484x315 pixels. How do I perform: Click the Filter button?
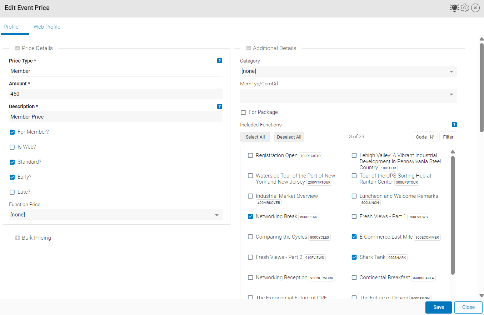tap(448, 137)
